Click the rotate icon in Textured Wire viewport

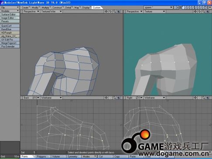[x=110, y=11]
